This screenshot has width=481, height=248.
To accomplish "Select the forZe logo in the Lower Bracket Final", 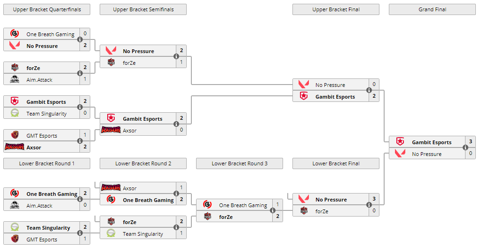I will coord(304,211).
